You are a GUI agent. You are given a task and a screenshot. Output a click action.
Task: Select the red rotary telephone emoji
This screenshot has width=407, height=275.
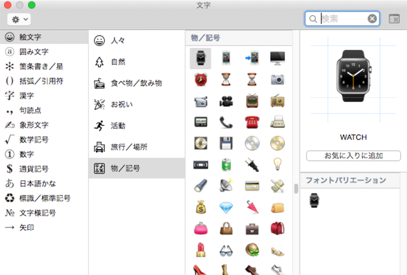pos(252,123)
